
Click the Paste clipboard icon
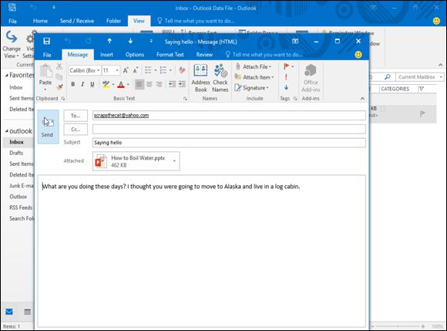click(x=45, y=71)
